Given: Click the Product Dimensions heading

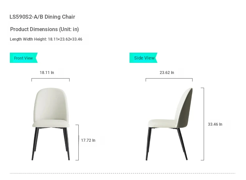Looking at the screenshot, I should point(44,29).
